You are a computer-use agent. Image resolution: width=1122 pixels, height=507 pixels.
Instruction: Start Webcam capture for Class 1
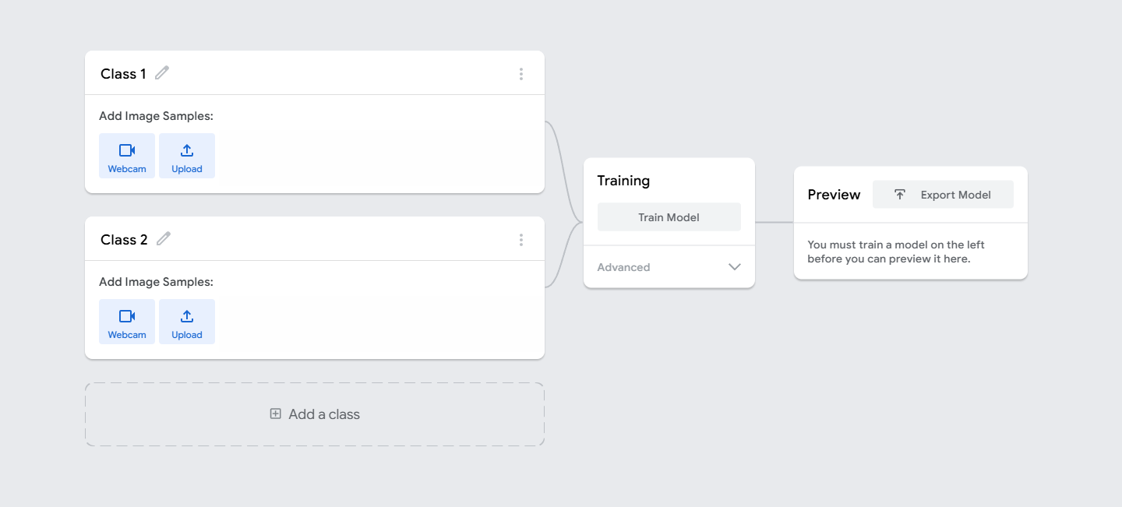(x=127, y=156)
